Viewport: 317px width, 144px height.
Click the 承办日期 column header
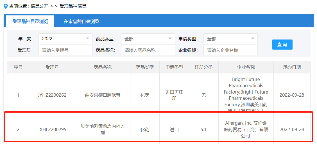[292, 67]
